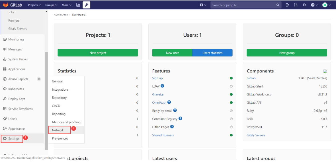Open Merge requests icon in navbar
The width and height of the screenshot is (336, 162).
pyautogui.click(x=296, y=5)
